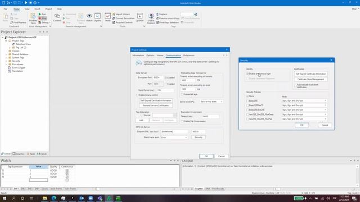The width and height of the screenshot is (360, 202).
Task: Enable Basic128Rsa15 security policy
Action: pyautogui.click(x=247, y=105)
